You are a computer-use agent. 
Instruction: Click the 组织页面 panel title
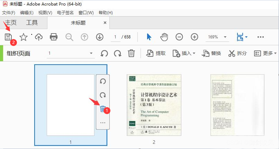point(18,53)
